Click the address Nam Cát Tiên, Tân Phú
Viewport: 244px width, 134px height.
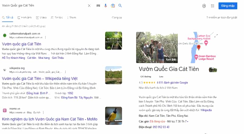(x=168, y=116)
